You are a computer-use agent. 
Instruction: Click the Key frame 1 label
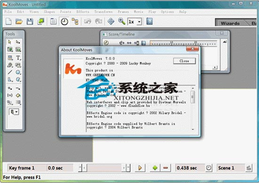[x=22, y=168]
